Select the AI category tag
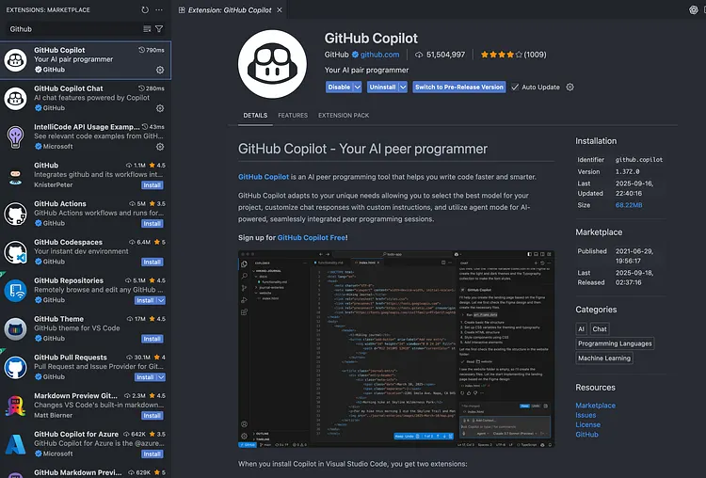Viewport: 706px width, 478px height. pyautogui.click(x=582, y=329)
